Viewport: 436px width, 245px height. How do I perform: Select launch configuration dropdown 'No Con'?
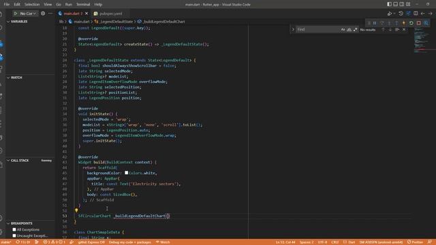pos(27,14)
